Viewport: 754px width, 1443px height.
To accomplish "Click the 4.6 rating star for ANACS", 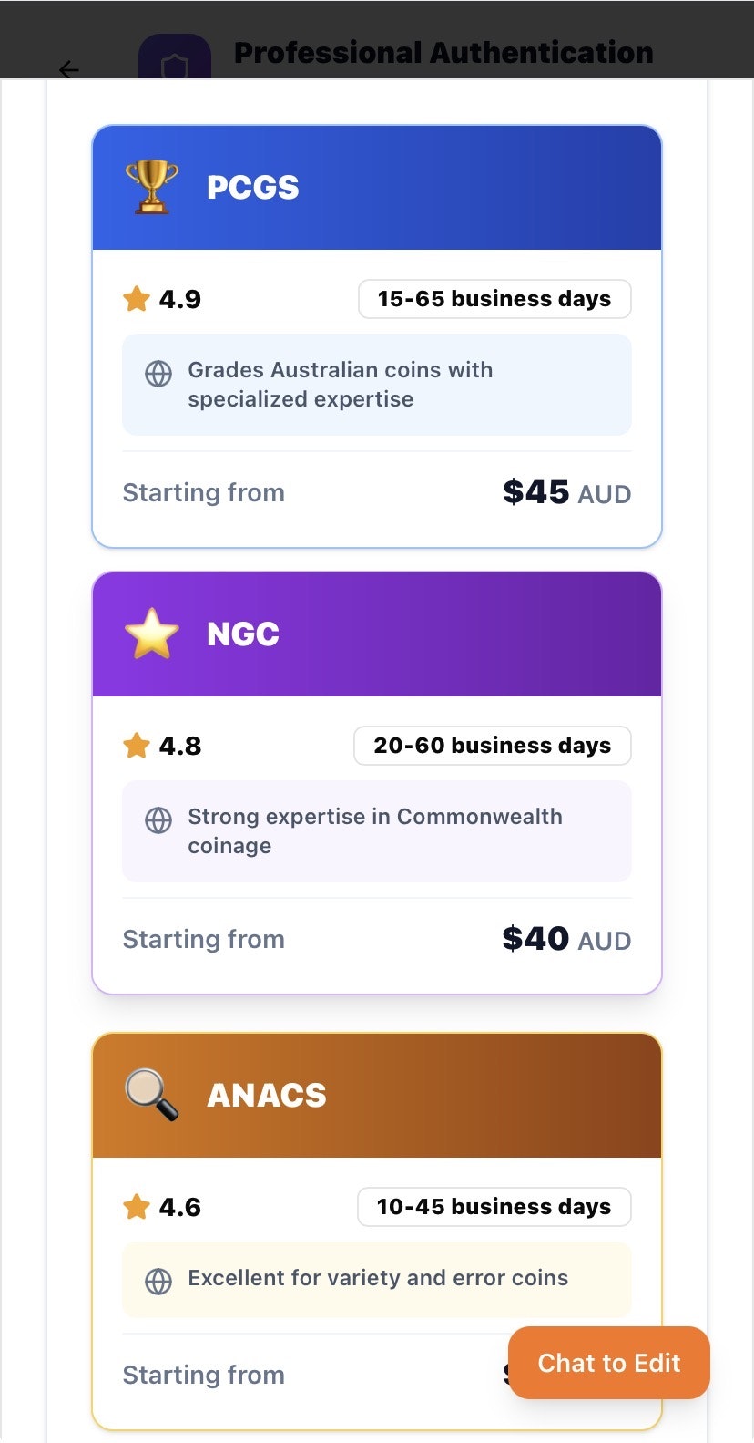I will click(x=137, y=1207).
